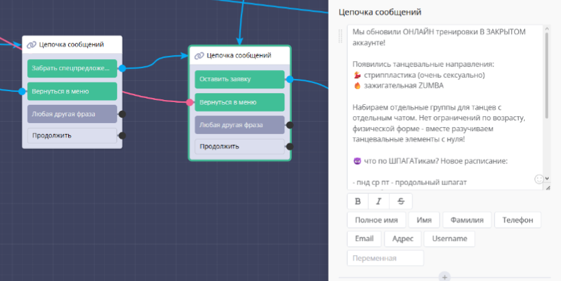Image resolution: width=561 pixels, height=281 pixels.
Task: Click the drag handle beside the message text
Action: click(x=342, y=37)
